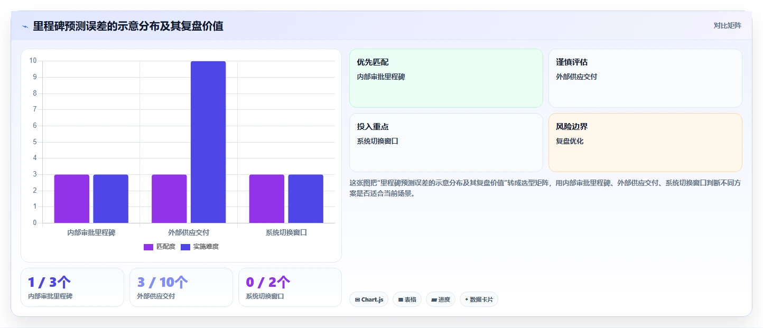Toggle the 匹配度 legend item
763x328 pixels.
tap(160, 247)
